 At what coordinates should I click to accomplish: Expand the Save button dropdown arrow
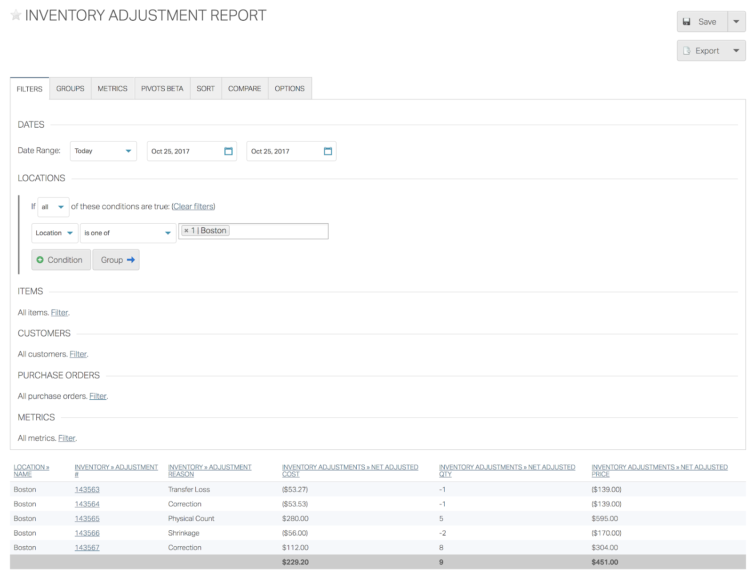coord(737,21)
